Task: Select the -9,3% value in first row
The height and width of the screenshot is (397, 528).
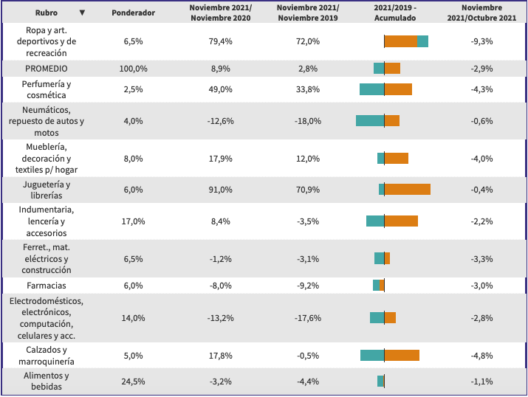Action: tap(481, 41)
